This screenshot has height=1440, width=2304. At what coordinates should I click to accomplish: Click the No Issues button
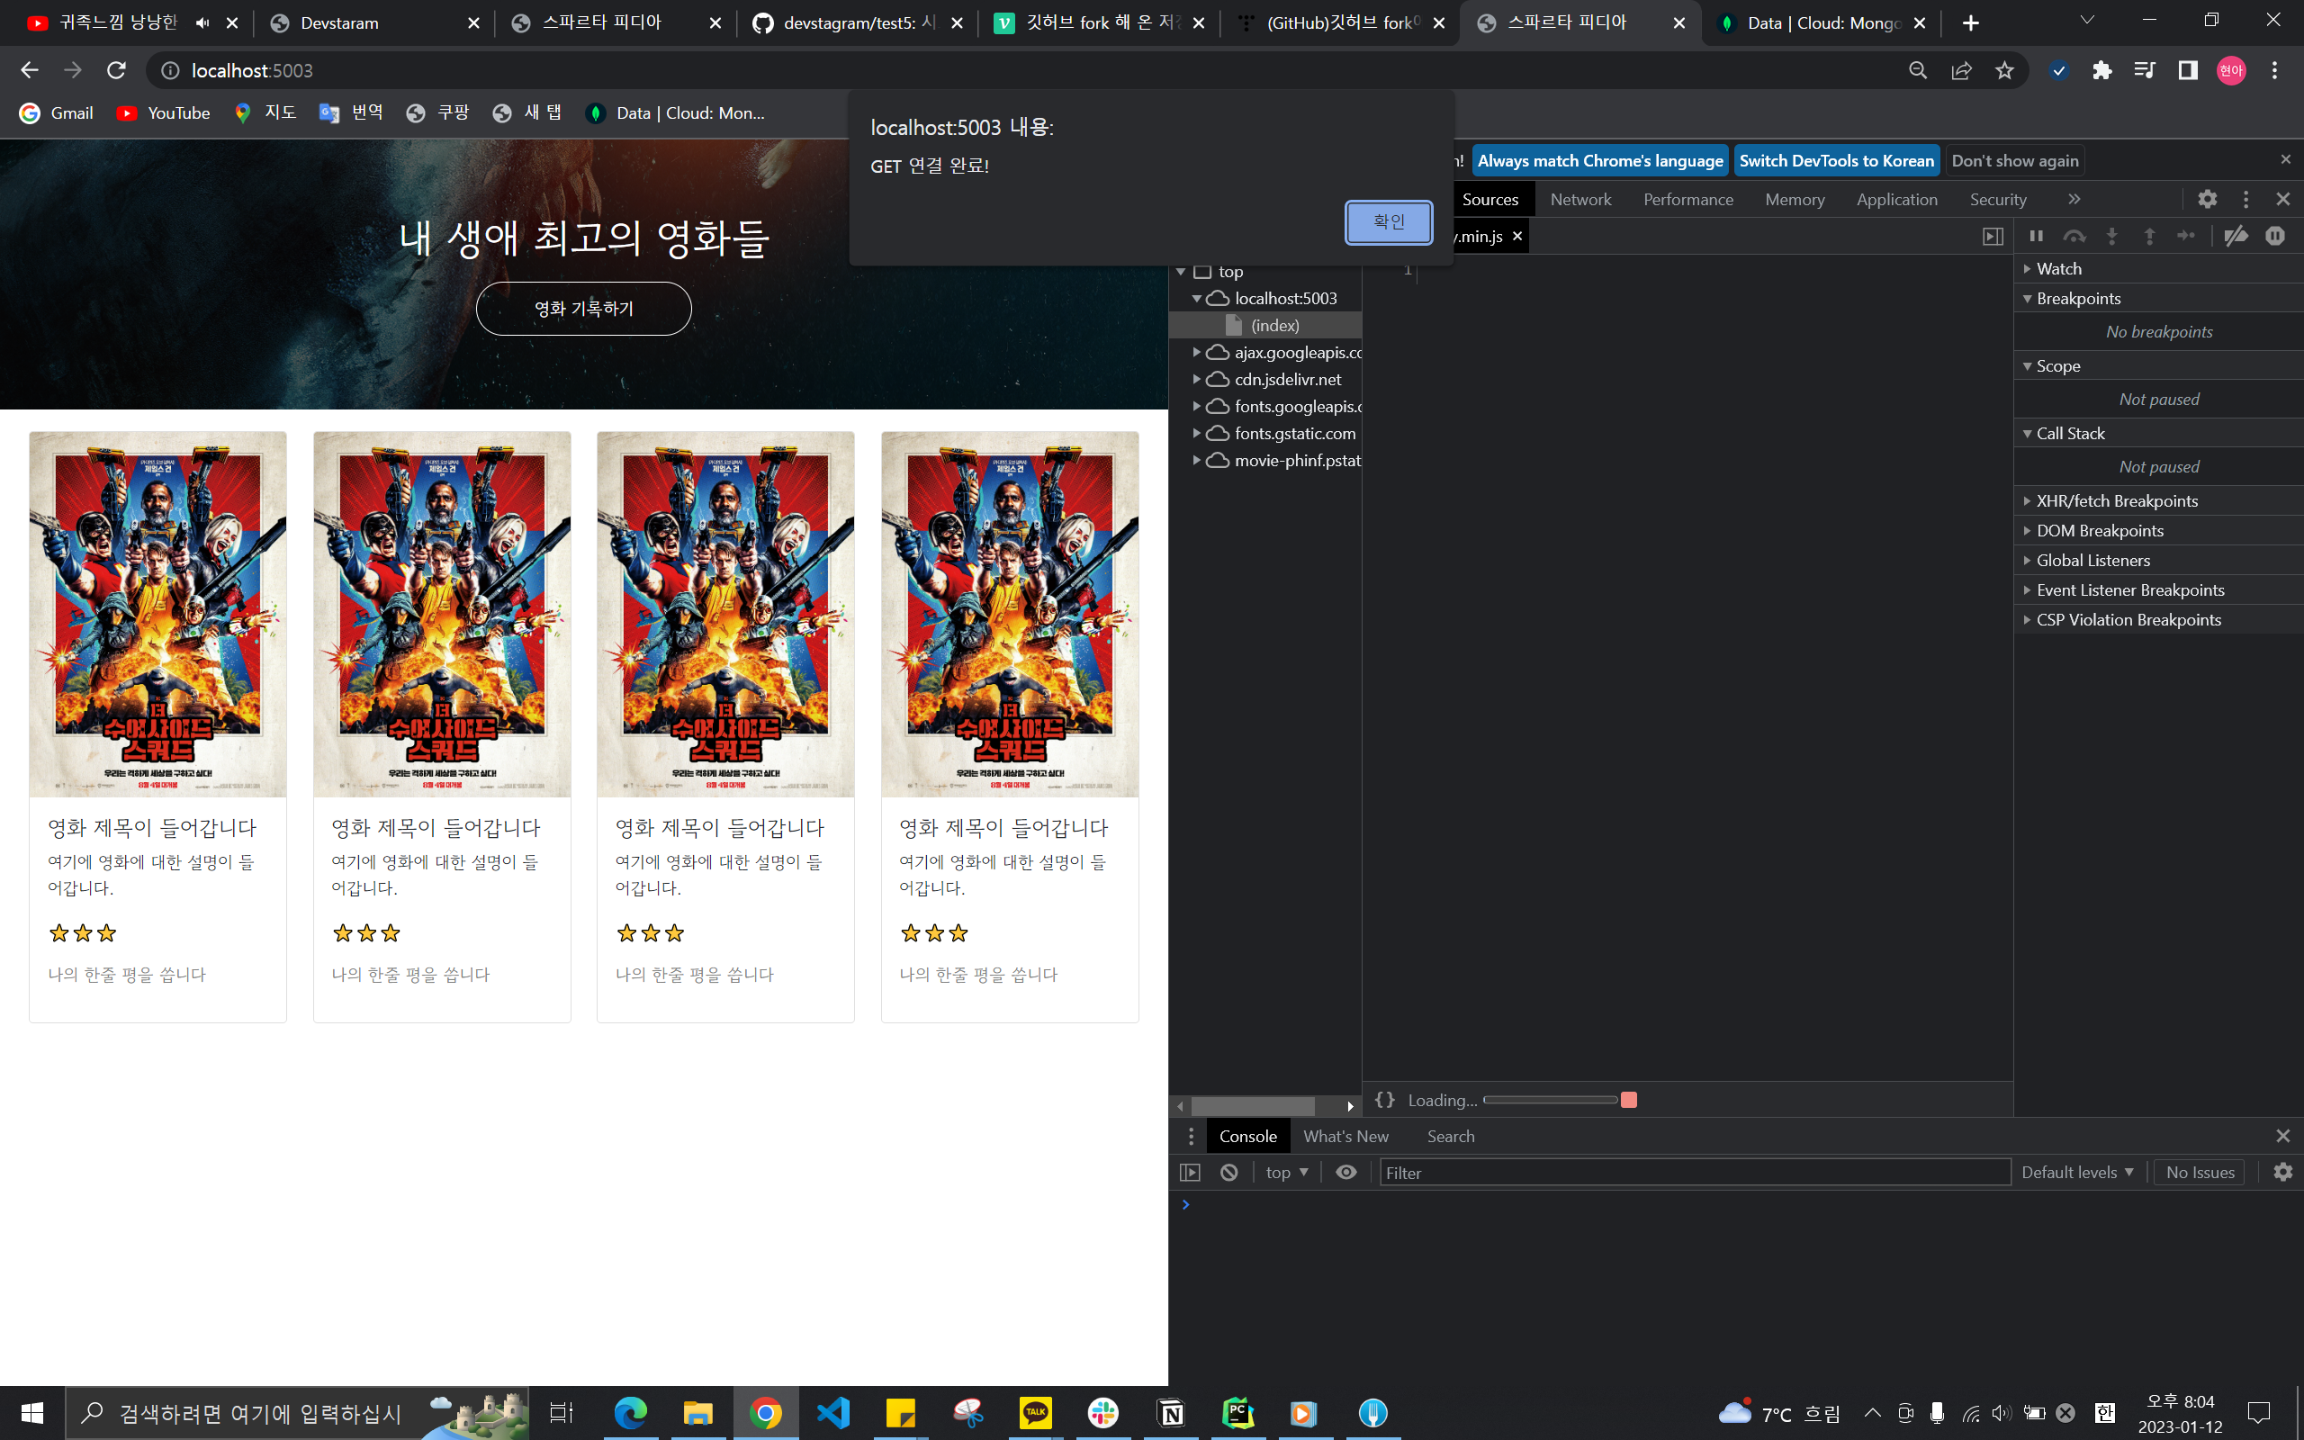tap(2200, 1173)
